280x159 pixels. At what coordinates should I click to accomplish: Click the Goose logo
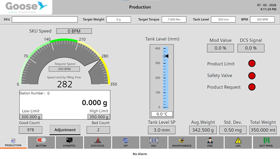(26, 7)
